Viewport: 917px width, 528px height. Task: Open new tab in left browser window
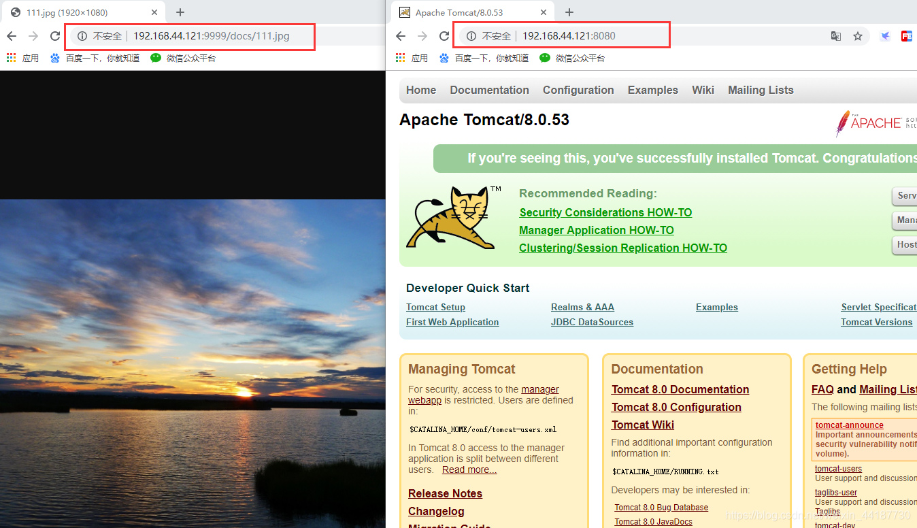coord(180,12)
